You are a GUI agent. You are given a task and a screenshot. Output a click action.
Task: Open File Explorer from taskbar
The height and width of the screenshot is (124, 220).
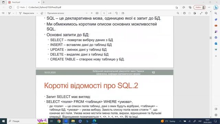73,121
